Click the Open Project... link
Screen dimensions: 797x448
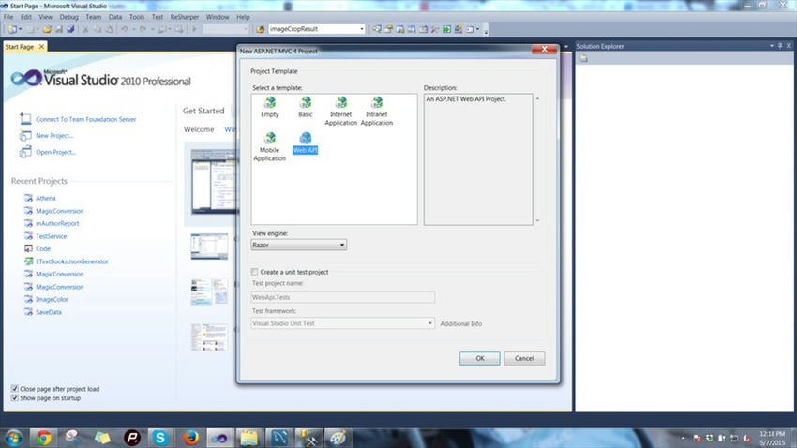(55, 152)
